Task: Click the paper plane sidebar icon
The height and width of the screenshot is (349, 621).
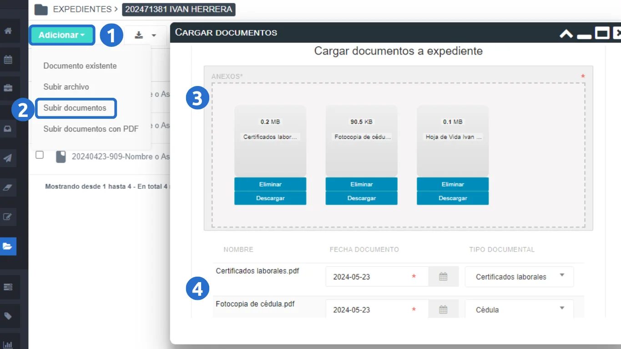Action: [8, 158]
